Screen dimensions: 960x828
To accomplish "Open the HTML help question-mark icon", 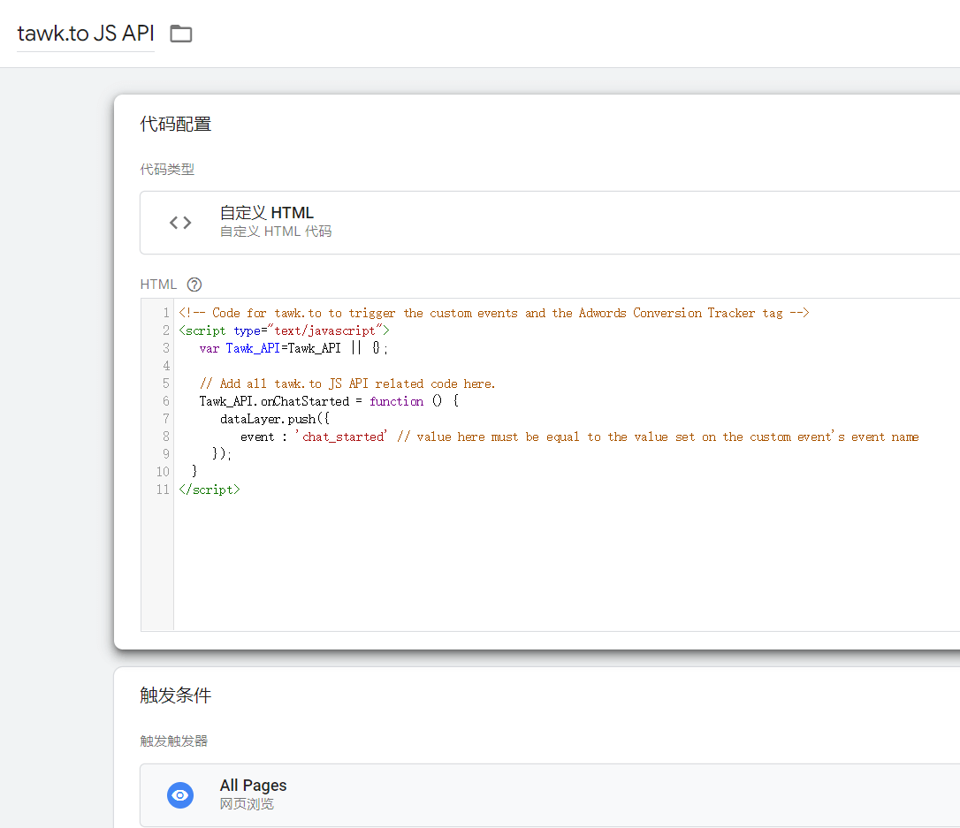I will tap(194, 285).
